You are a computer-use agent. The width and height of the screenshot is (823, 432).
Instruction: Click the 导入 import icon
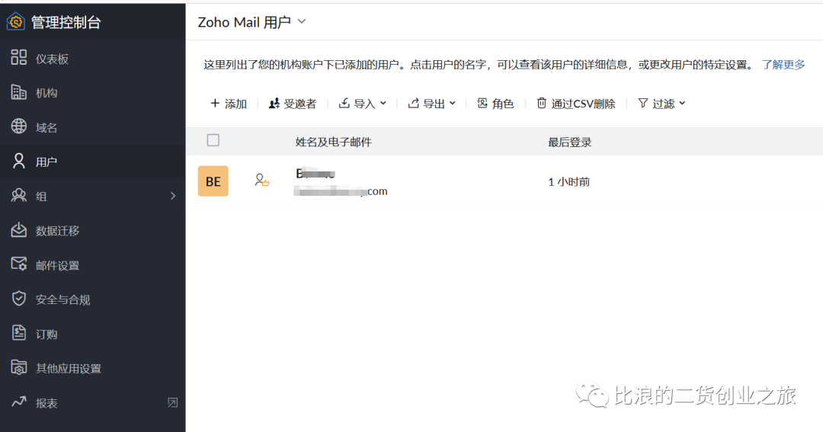(x=344, y=103)
